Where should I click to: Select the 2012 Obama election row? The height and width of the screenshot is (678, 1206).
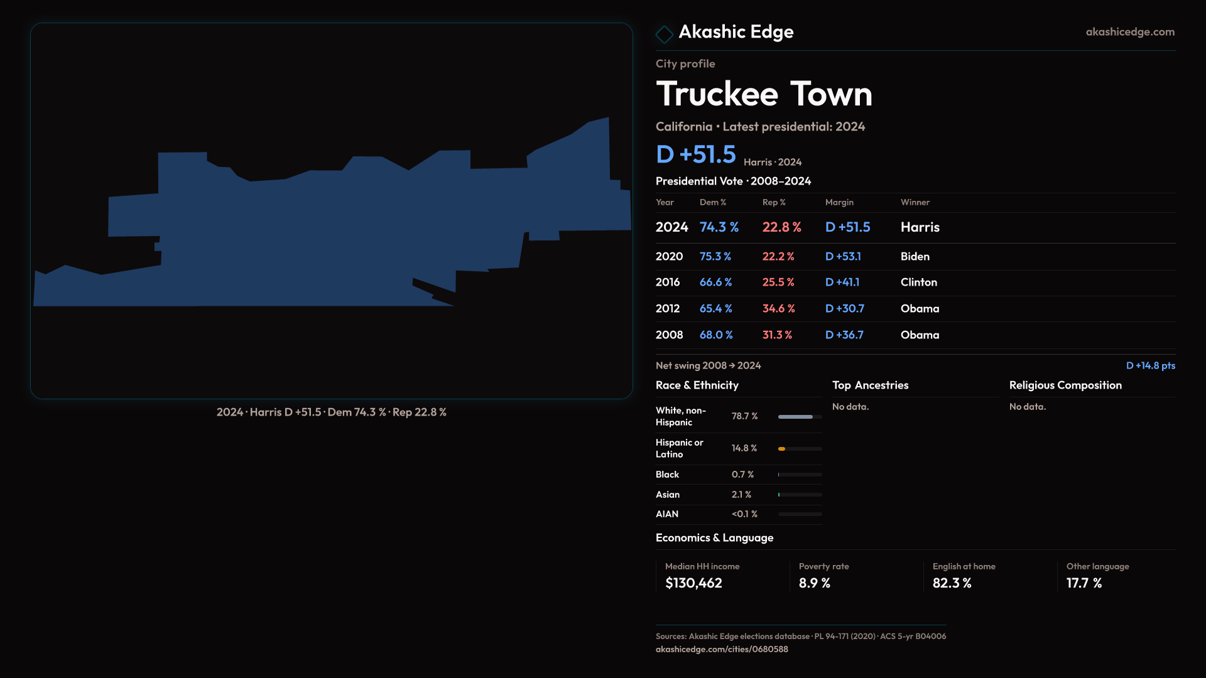(915, 309)
